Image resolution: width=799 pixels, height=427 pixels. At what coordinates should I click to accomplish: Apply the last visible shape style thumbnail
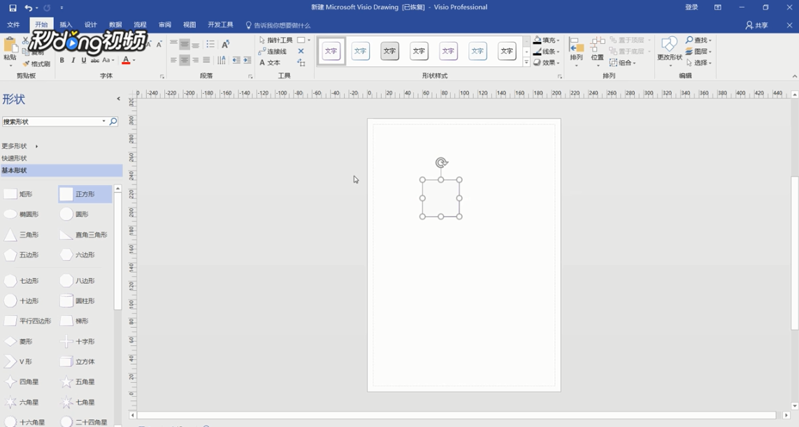click(x=507, y=51)
